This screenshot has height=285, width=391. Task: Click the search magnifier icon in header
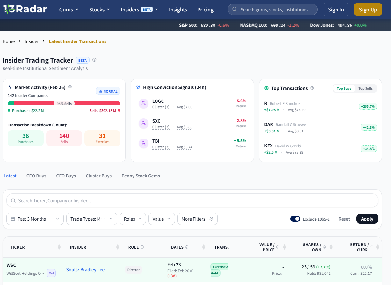235,10
